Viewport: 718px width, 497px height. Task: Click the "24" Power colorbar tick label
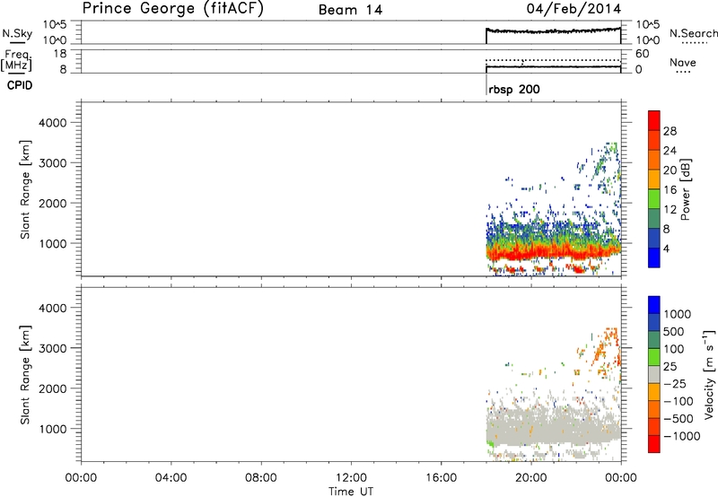click(670, 151)
